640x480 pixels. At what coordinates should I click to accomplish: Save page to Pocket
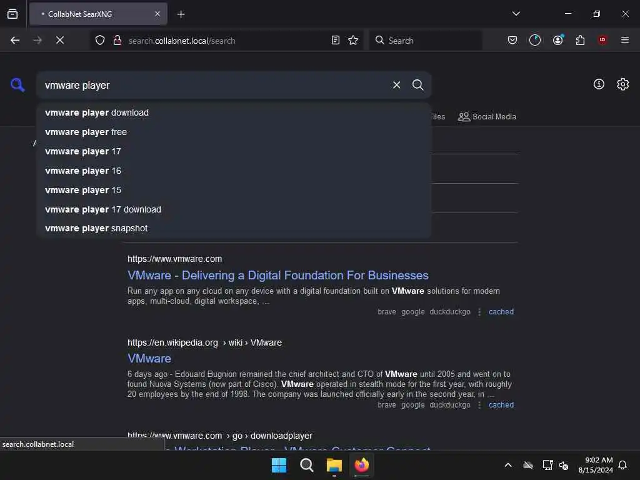pyautogui.click(x=512, y=40)
